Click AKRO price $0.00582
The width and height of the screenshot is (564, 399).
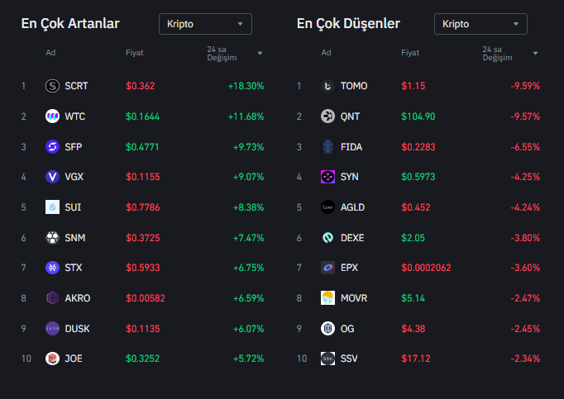point(146,298)
